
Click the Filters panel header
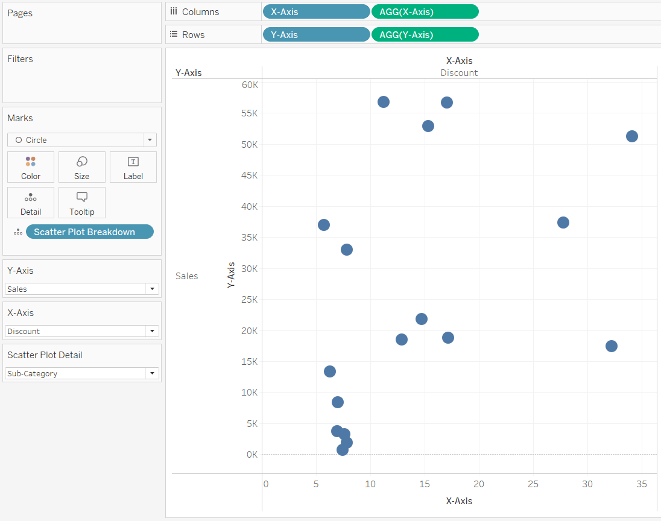click(20, 58)
